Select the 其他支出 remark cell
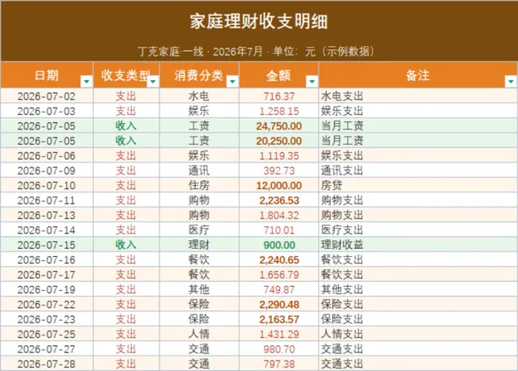518x371 pixels. point(418,289)
